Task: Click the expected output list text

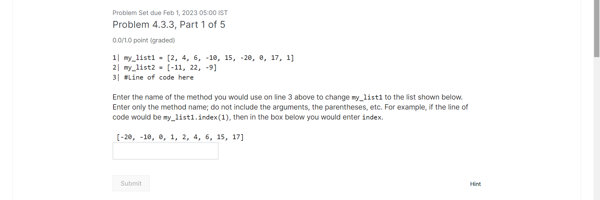Action: [x=180, y=137]
